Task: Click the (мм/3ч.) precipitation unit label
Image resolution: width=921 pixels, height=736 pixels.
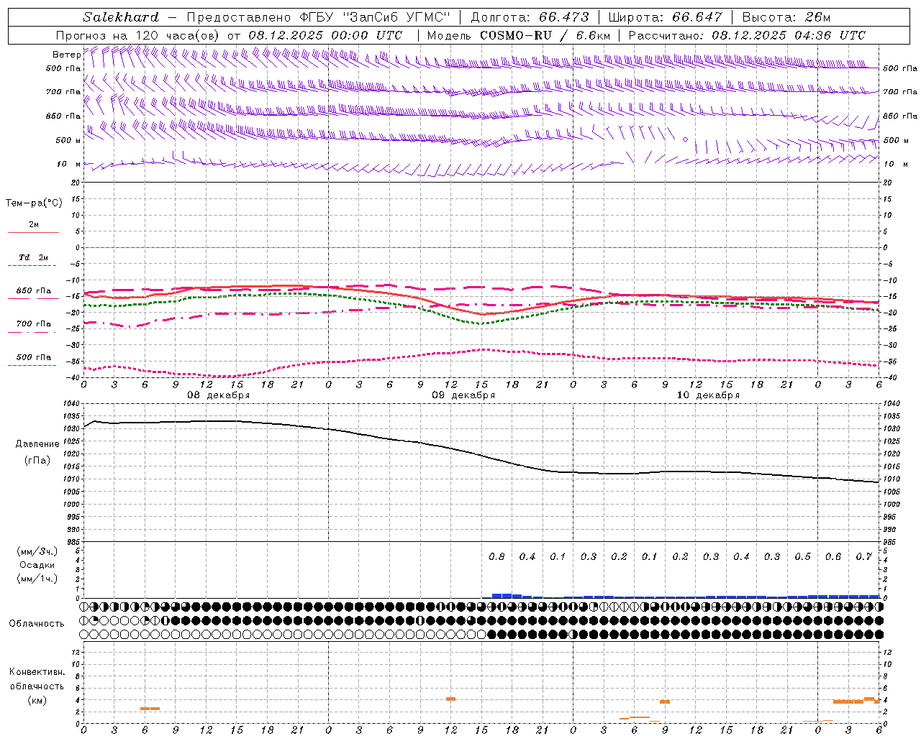Action: (x=37, y=551)
